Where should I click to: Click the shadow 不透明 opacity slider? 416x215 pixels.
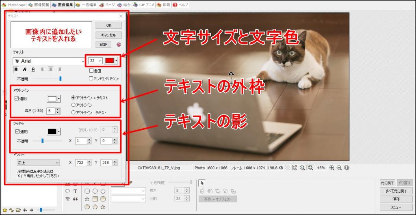(47, 141)
